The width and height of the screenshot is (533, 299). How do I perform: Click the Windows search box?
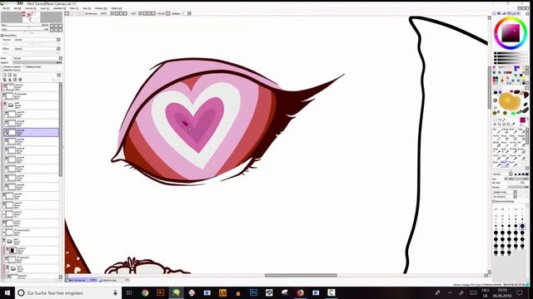(x=68, y=292)
